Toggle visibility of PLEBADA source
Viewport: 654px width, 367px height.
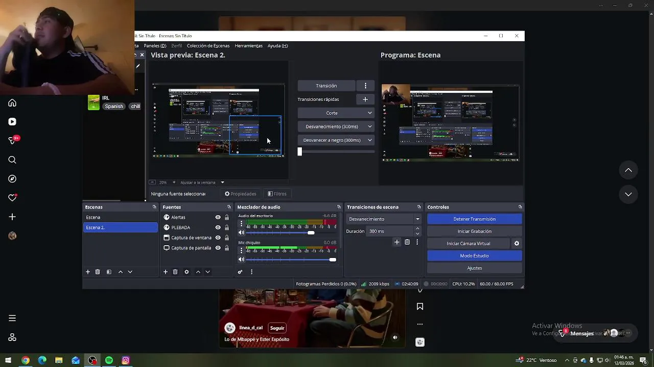pyautogui.click(x=218, y=227)
